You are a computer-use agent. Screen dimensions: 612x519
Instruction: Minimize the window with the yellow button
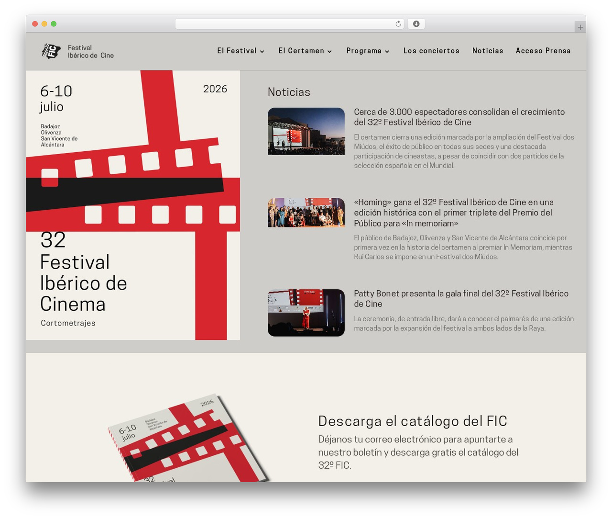coord(44,24)
